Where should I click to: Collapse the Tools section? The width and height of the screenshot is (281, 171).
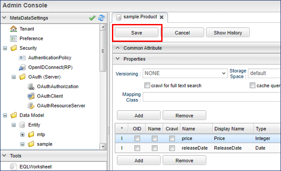4,156
